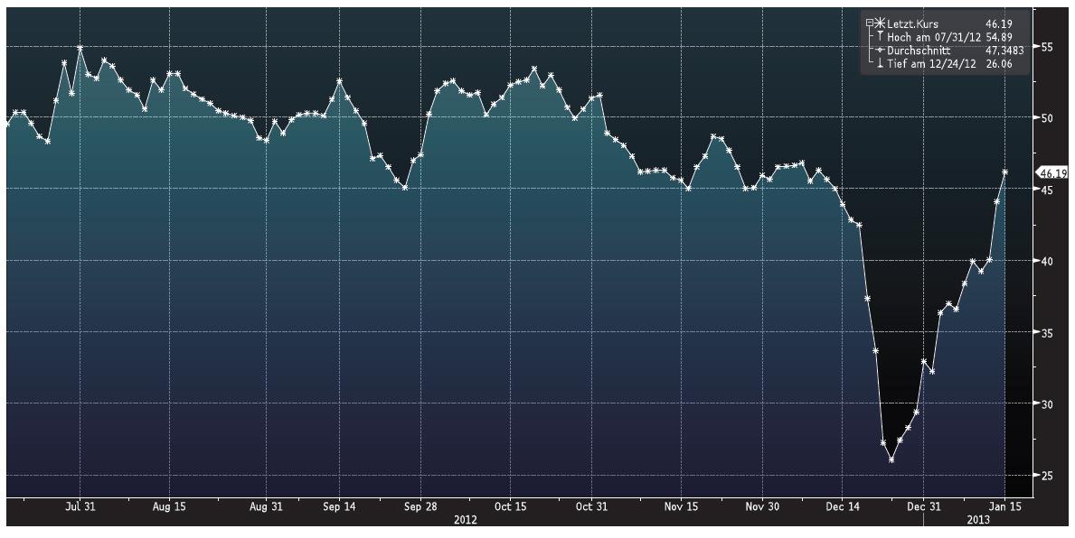Click the Aug 31 date label
Viewport: 1075px width, 538px height.
pyautogui.click(x=266, y=507)
